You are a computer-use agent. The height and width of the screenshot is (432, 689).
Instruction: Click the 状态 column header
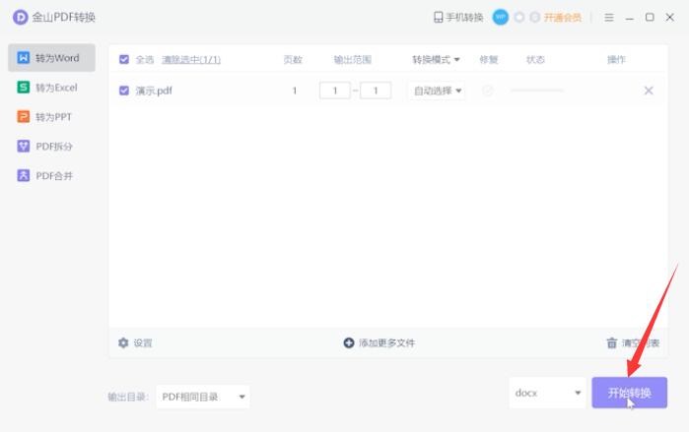(535, 59)
